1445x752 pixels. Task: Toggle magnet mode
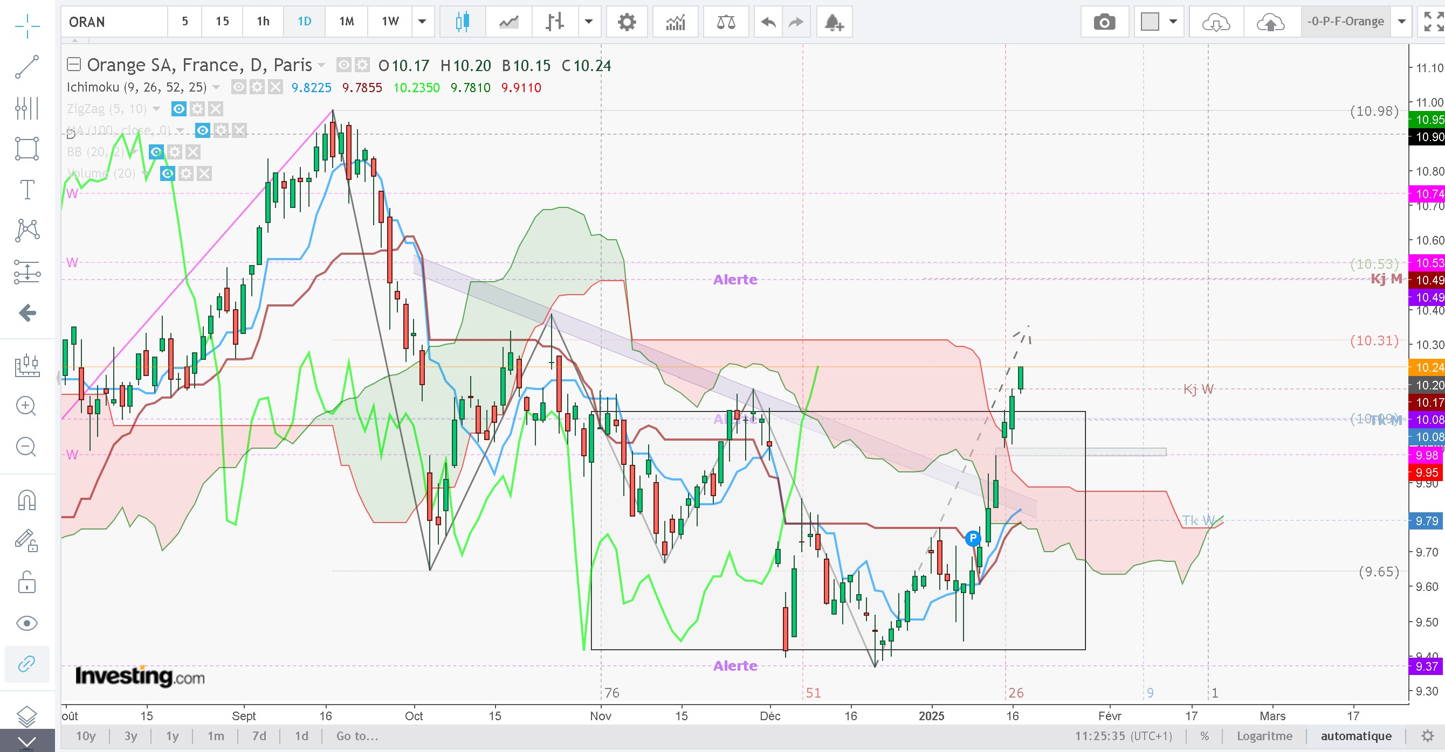tap(27, 499)
